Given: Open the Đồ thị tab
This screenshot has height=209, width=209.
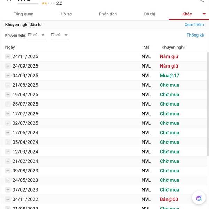Looking at the screenshot, I should click(x=149, y=14).
